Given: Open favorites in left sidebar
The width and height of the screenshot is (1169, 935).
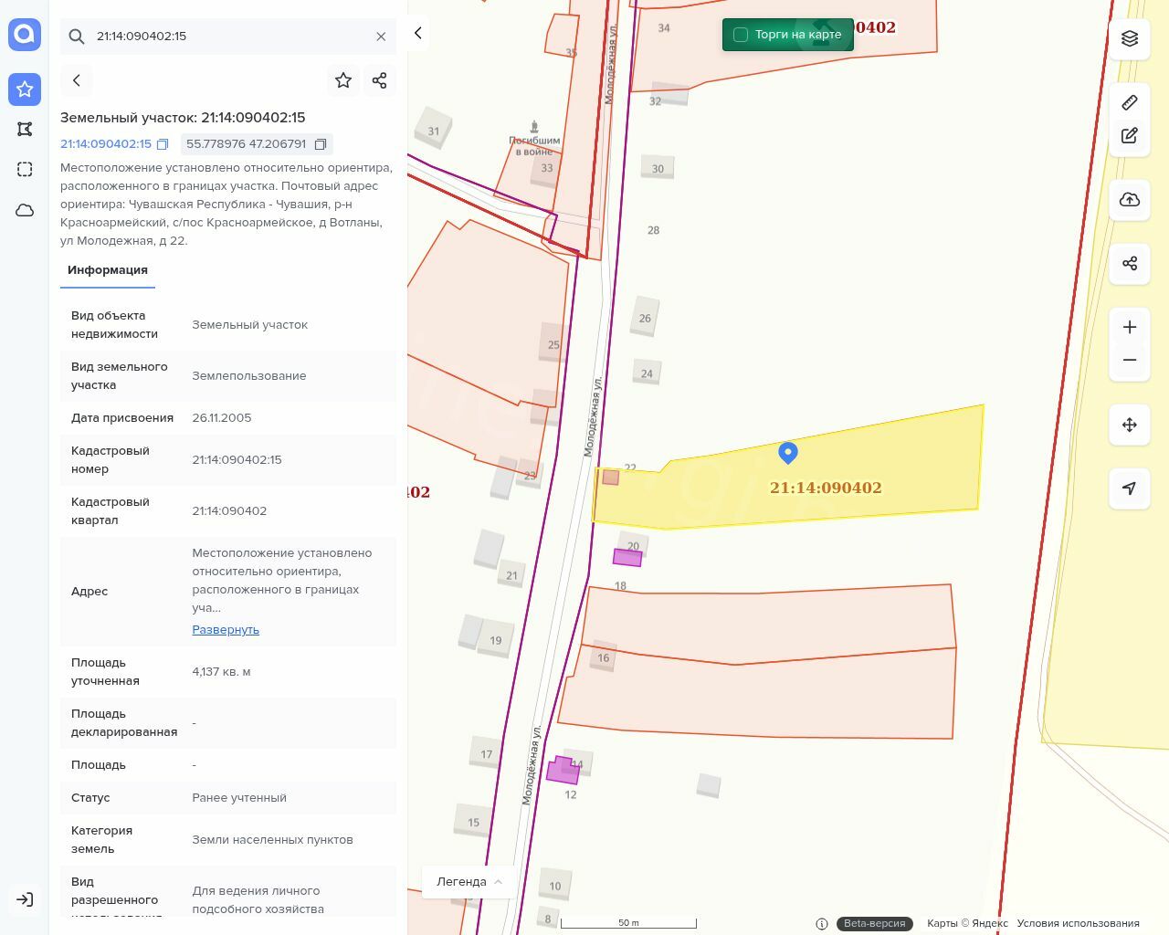Looking at the screenshot, I should (25, 89).
